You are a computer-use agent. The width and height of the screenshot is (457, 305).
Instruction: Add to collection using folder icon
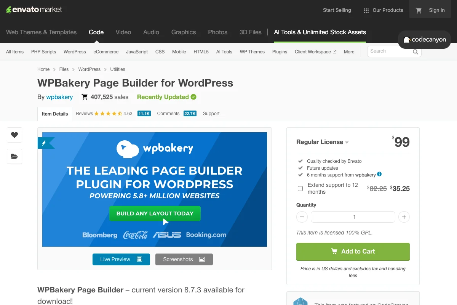coord(14,156)
